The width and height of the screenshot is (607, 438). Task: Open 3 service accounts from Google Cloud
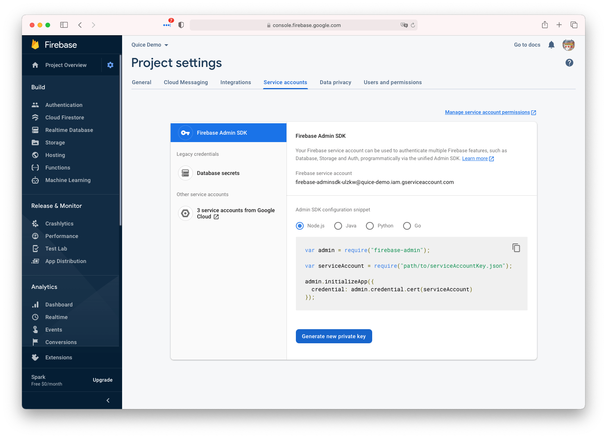[x=229, y=213]
